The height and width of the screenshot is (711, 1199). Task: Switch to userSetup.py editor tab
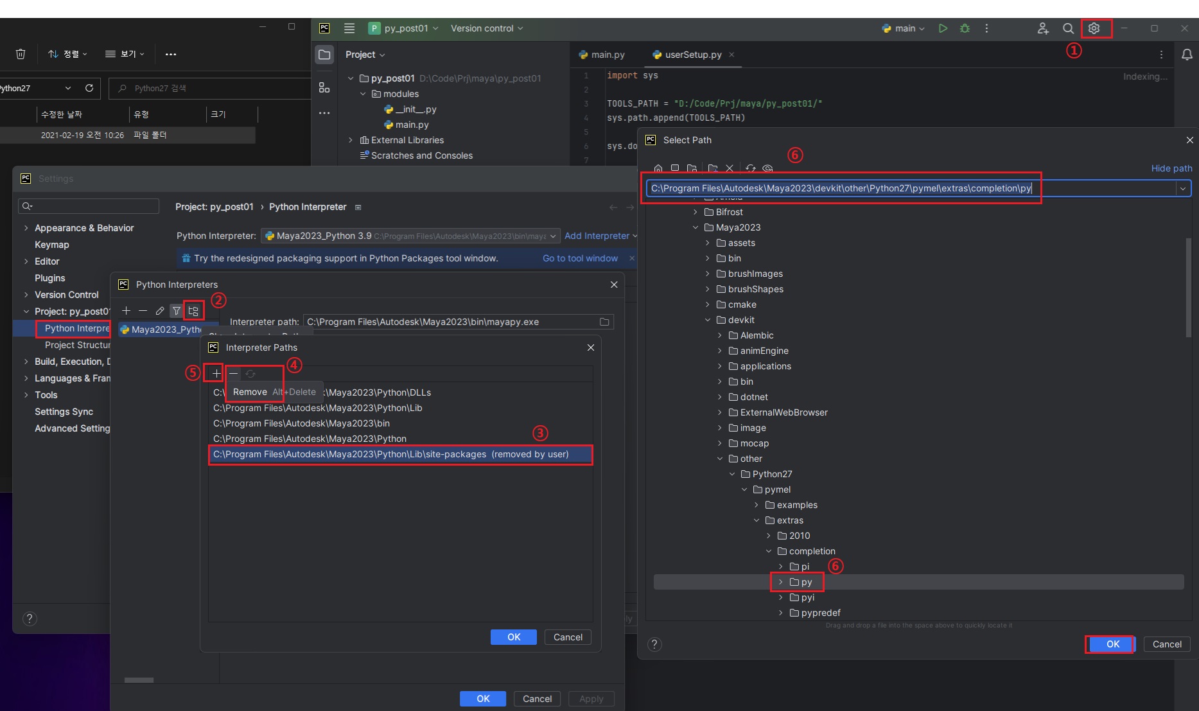(693, 55)
